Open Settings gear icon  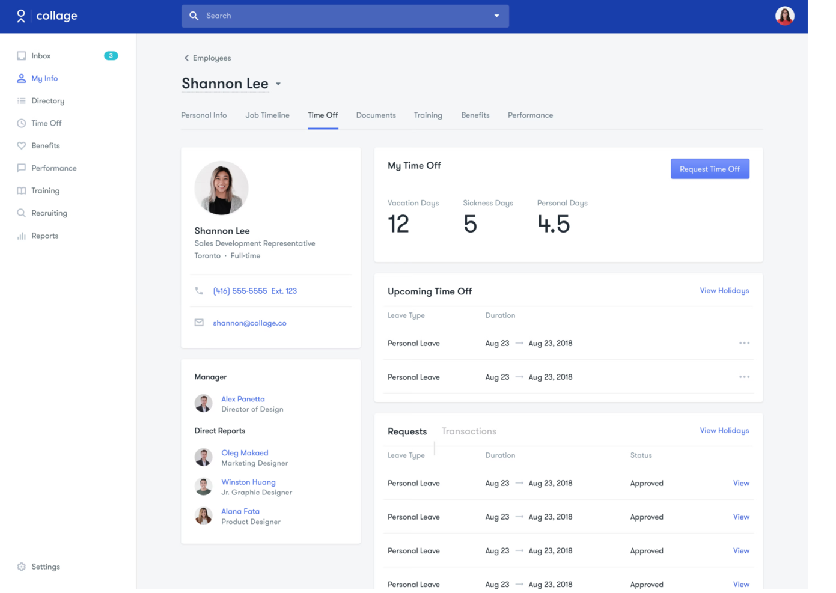pyautogui.click(x=22, y=567)
